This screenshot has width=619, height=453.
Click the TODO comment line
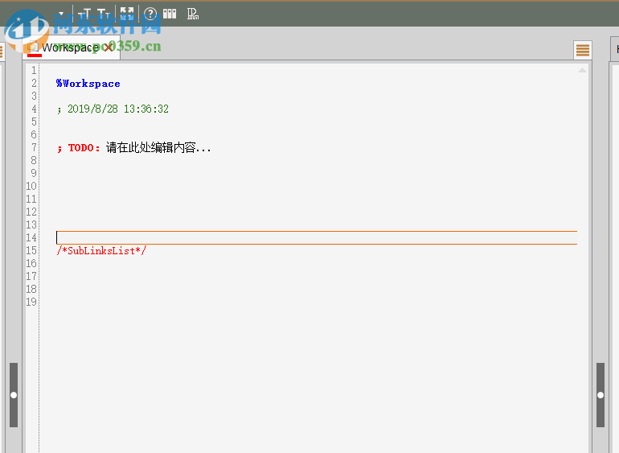pyautogui.click(x=133, y=148)
